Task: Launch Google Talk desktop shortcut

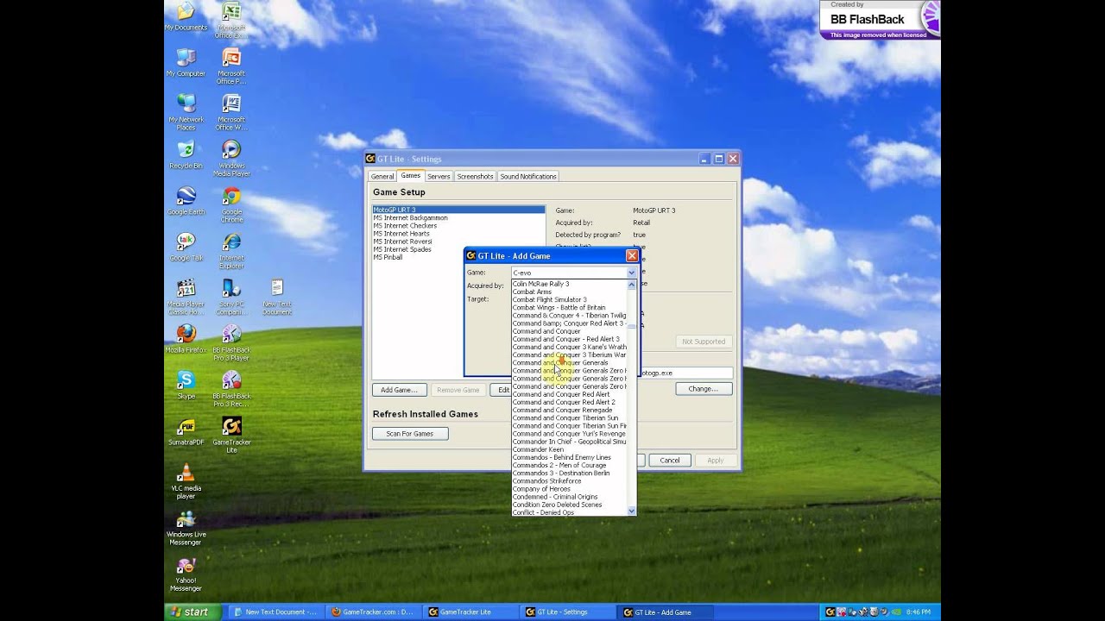Action: click(x=186, y=248)
